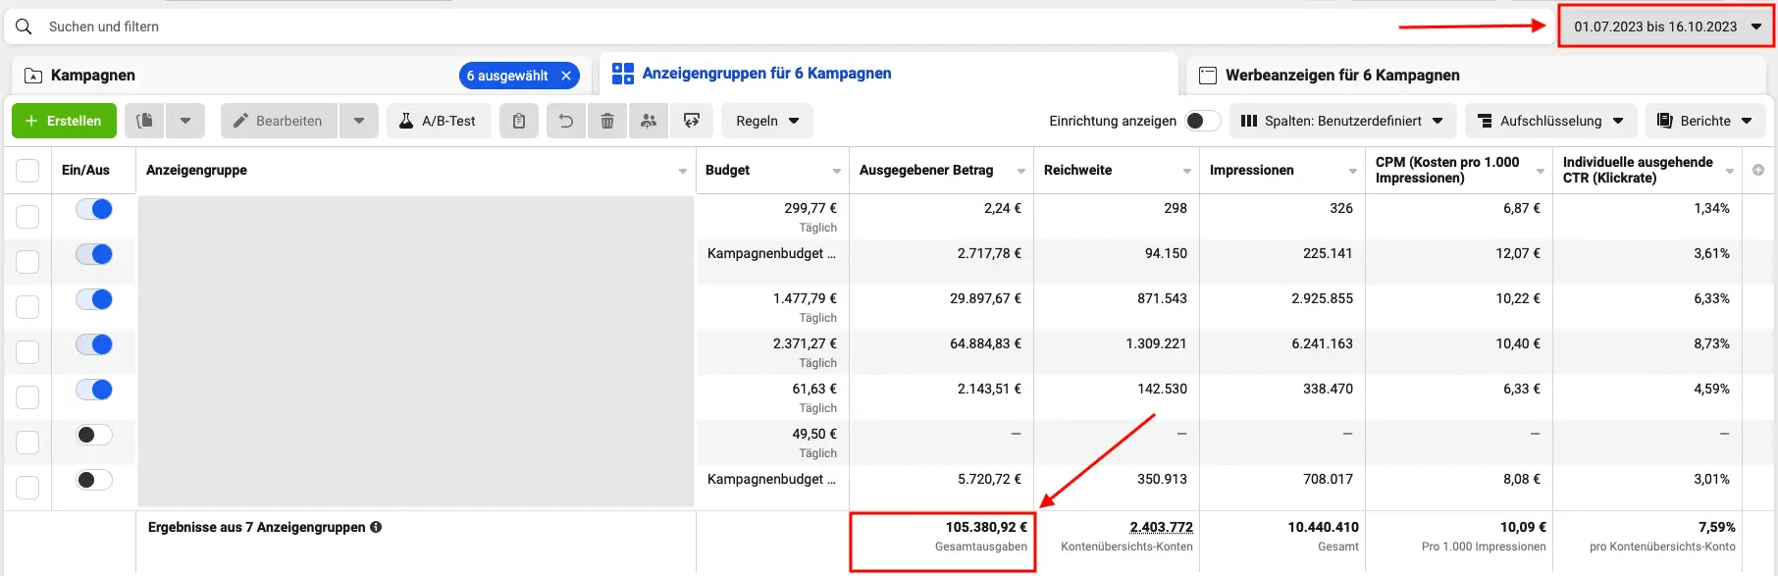Open Impressionen column header arrow
Image resolution: width=1778 pixels, height=576 pixels.
1353,171
